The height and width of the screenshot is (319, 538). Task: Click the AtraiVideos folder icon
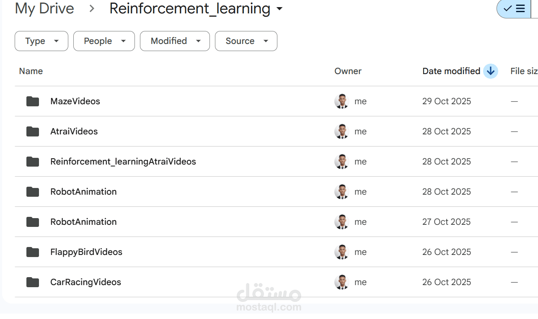tap(33, 131)
